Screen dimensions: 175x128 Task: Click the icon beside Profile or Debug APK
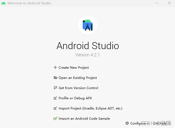(x=55, y=98)
